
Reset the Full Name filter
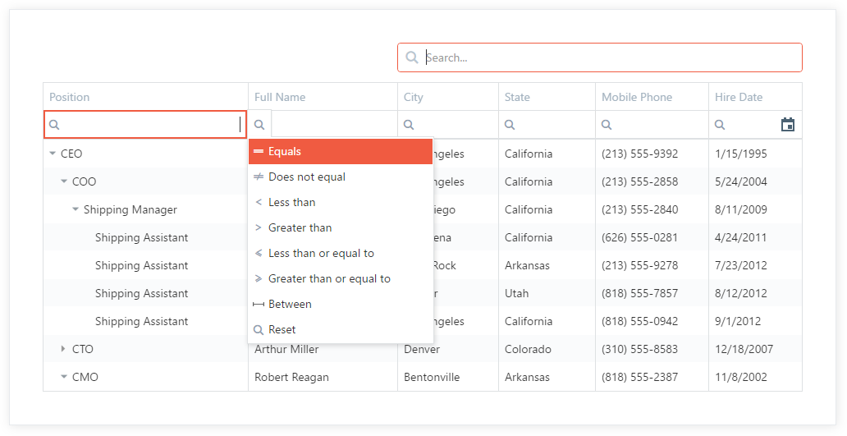tap(341, 329)
